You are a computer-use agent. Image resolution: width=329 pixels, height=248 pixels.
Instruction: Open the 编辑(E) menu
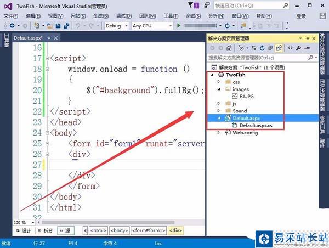(33, 16)
